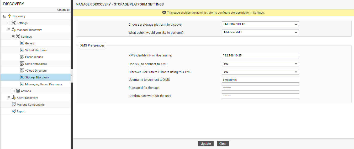Focus the Username to connect field
Screen dimensions: 354x149
click(x=260, y=80)
